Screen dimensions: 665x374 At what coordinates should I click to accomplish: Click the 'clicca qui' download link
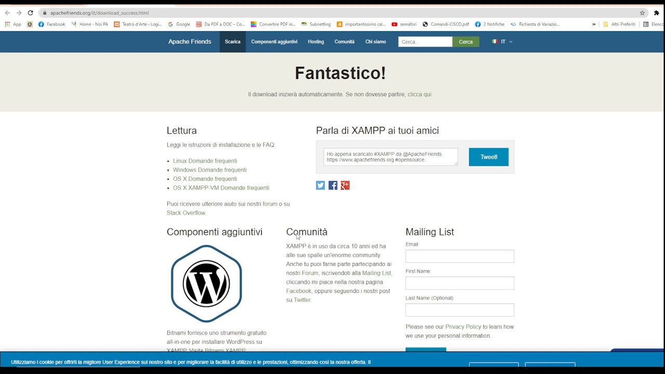[x=420, y=95]
